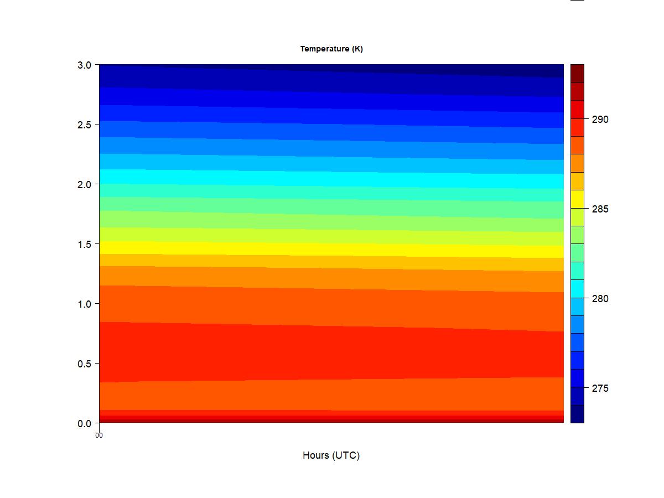Select the yellow-green colorbar swatch below 285

click(577, 217)
